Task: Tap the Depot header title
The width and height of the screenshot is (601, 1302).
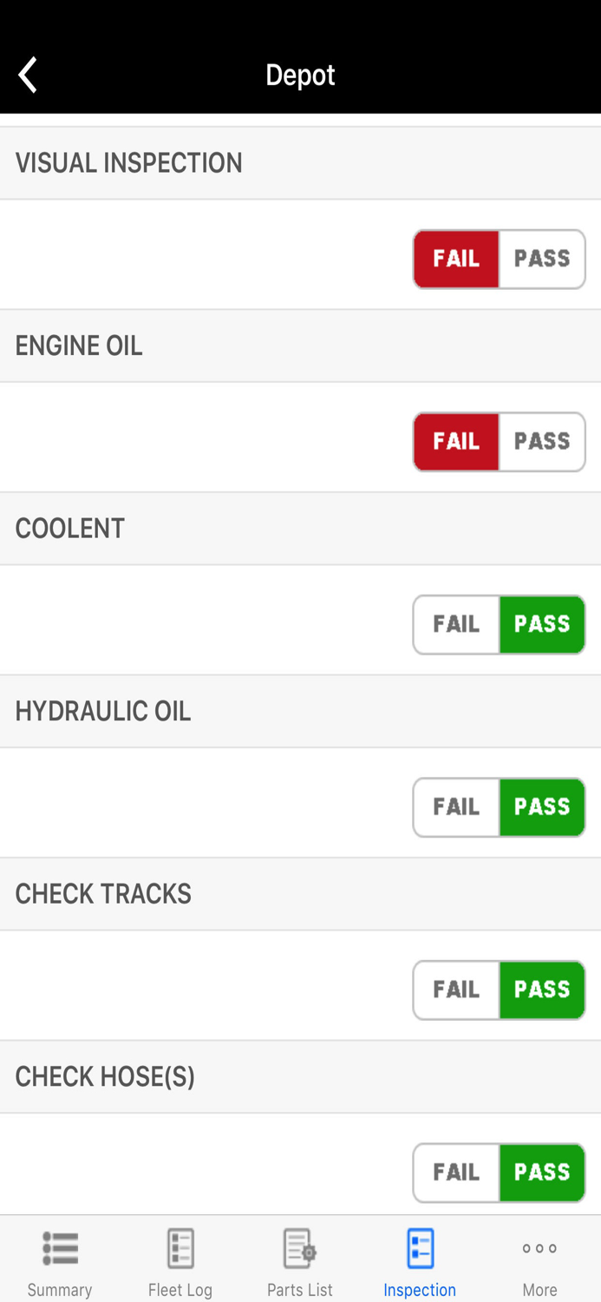Action: click(300, 75)
